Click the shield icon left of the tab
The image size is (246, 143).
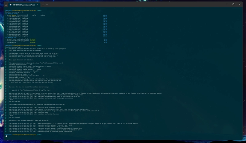6,5
